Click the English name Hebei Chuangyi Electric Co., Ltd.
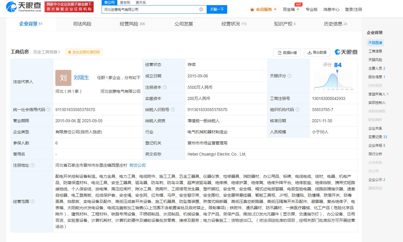The width and height of the screenshot is (403, 242). coord(217,154)
